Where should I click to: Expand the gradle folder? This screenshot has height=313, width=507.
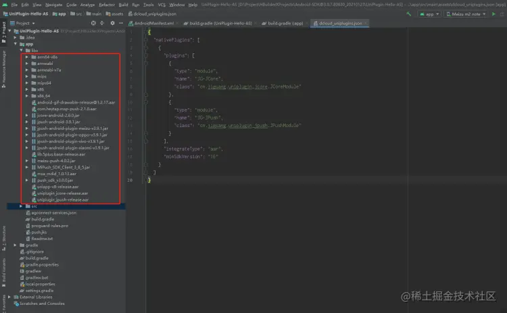coord(16,245)
